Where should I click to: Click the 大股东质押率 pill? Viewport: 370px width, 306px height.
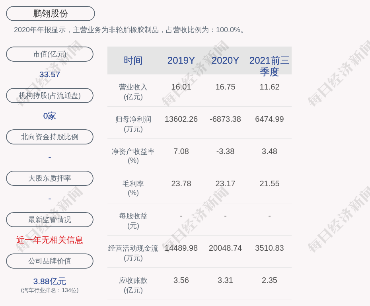point(50,178)
